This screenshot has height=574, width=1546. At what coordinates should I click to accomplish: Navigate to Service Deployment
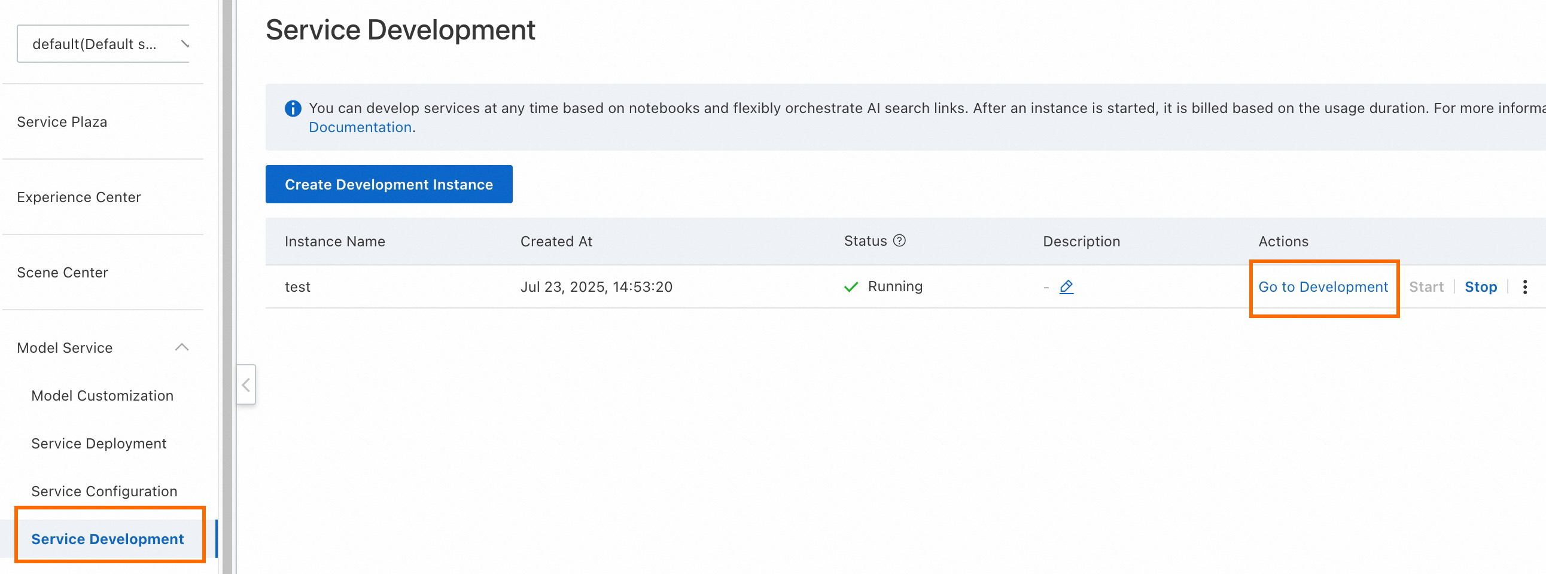pos(99,443)
